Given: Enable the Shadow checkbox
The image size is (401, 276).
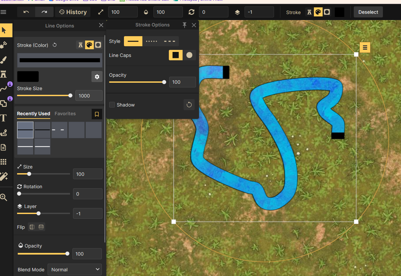Looking at the screenshot, I should [x=112, y=105].
